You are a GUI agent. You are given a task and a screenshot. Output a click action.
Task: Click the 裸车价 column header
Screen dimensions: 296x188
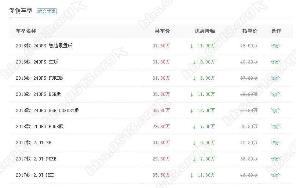[162, 31]
